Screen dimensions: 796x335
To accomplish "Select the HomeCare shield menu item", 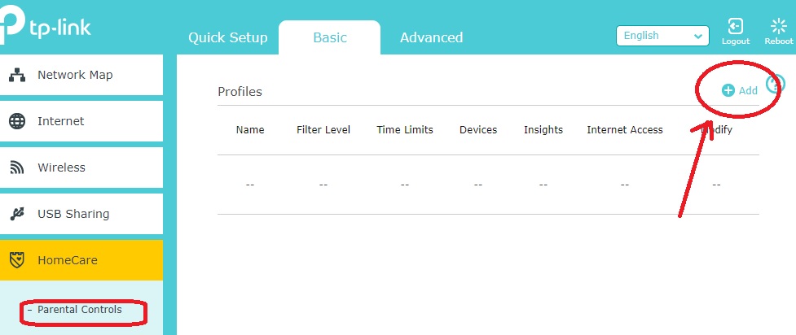I will [x=67, y=260].
